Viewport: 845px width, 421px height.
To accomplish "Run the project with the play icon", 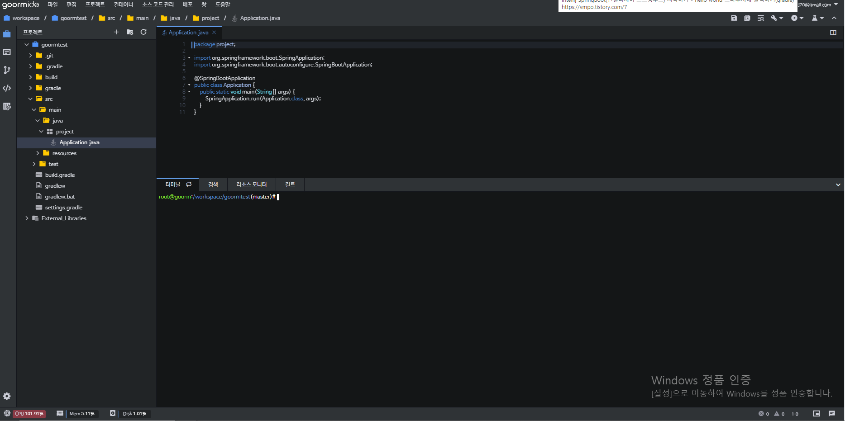I will 794,18.
